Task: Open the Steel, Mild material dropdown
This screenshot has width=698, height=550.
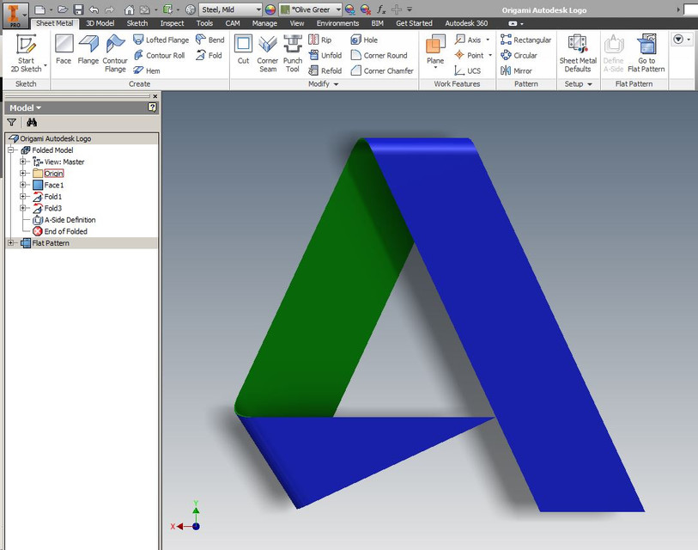Action: (257, 9)
